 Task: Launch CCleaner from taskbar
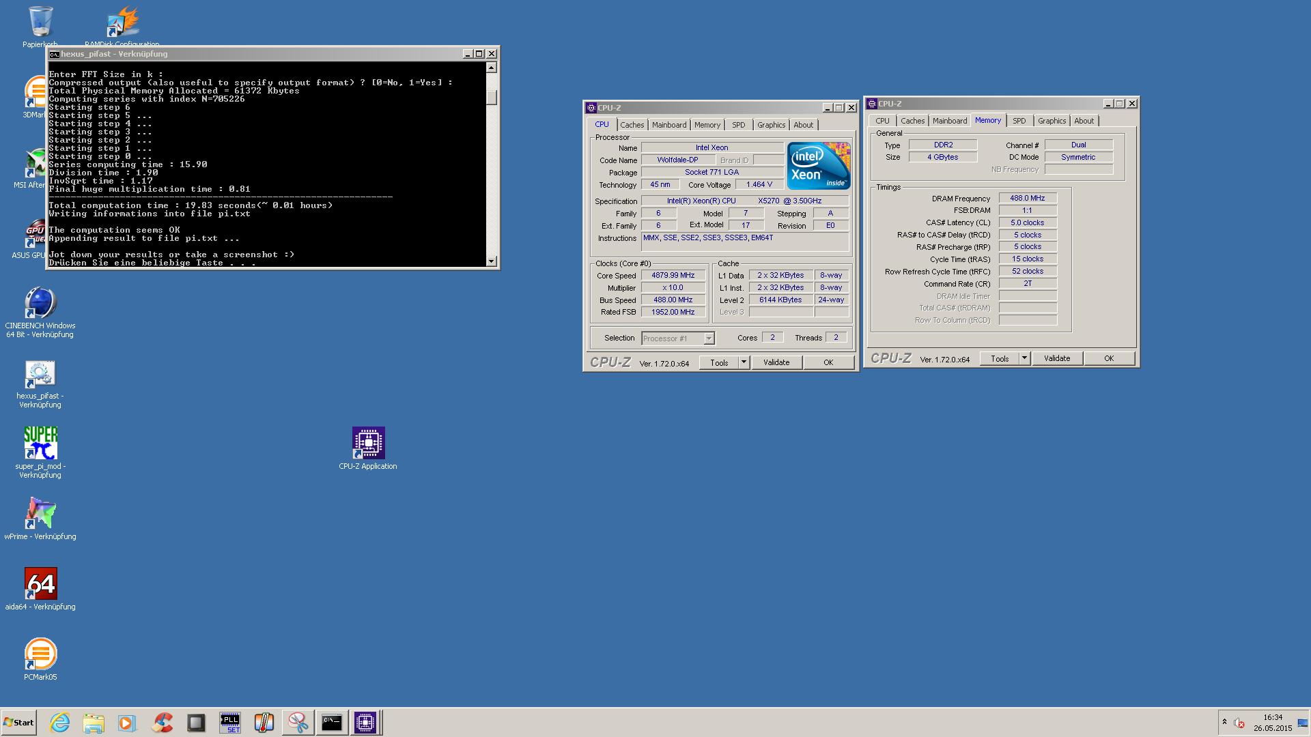(163, 722)
